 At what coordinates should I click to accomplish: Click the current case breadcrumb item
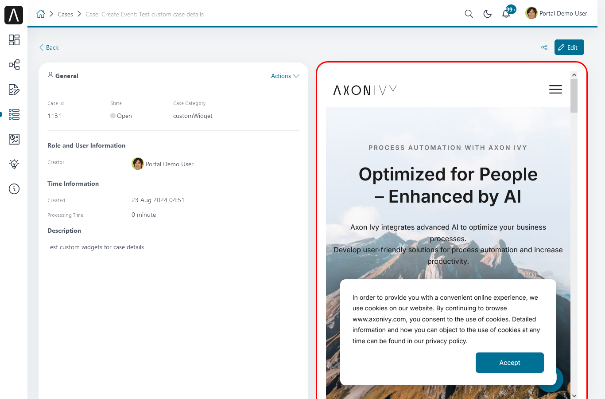tap(144, 14)
